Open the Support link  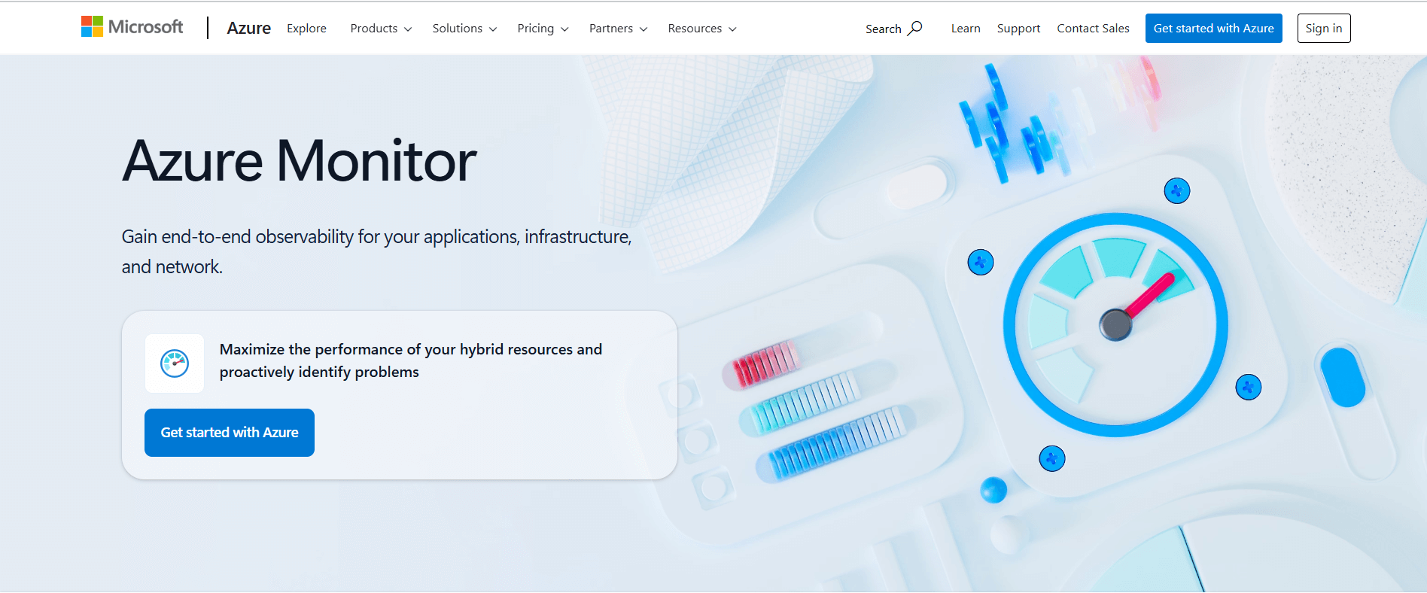(x=1018, y=29)
